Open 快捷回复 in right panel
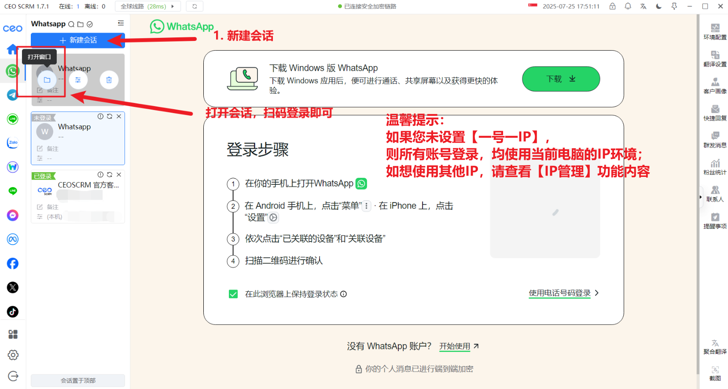728x389 pixels. (x=715, y=113)
